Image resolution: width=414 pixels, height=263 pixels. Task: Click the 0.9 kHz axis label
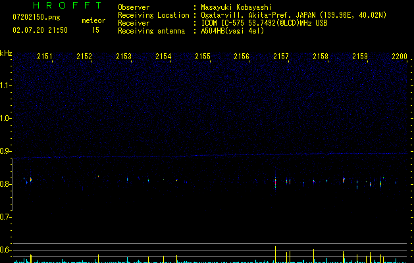[x=5, y=151]
